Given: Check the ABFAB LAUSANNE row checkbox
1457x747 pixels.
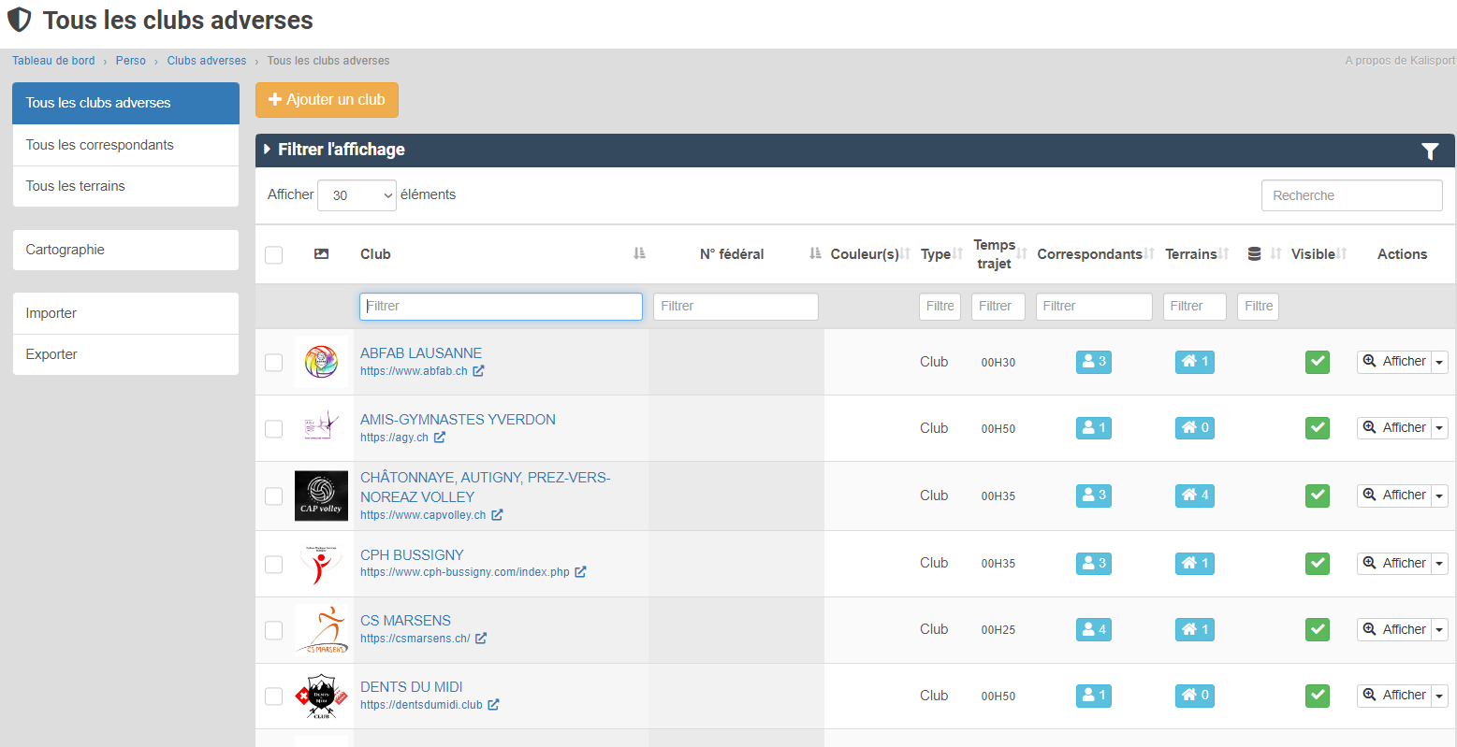Looking at the screenshot, I should pos(273,363).
